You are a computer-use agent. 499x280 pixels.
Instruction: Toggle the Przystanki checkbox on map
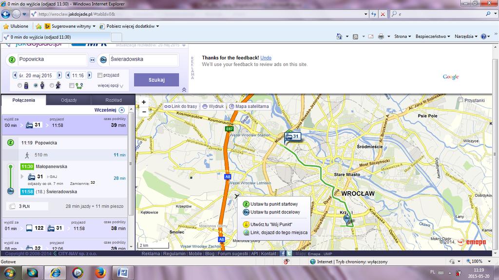click(460, 100)
